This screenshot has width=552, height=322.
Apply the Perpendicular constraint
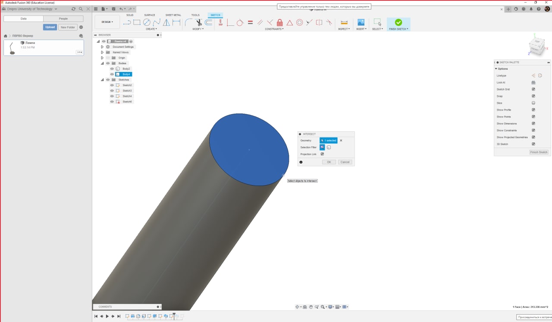270,22
